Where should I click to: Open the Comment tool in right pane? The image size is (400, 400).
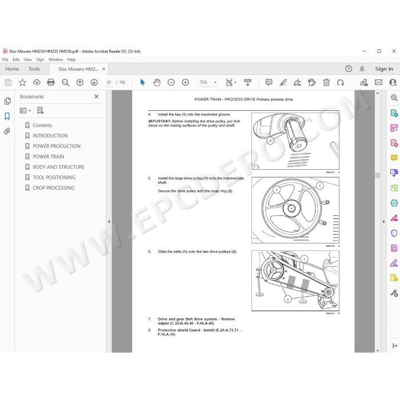[394, 158]
